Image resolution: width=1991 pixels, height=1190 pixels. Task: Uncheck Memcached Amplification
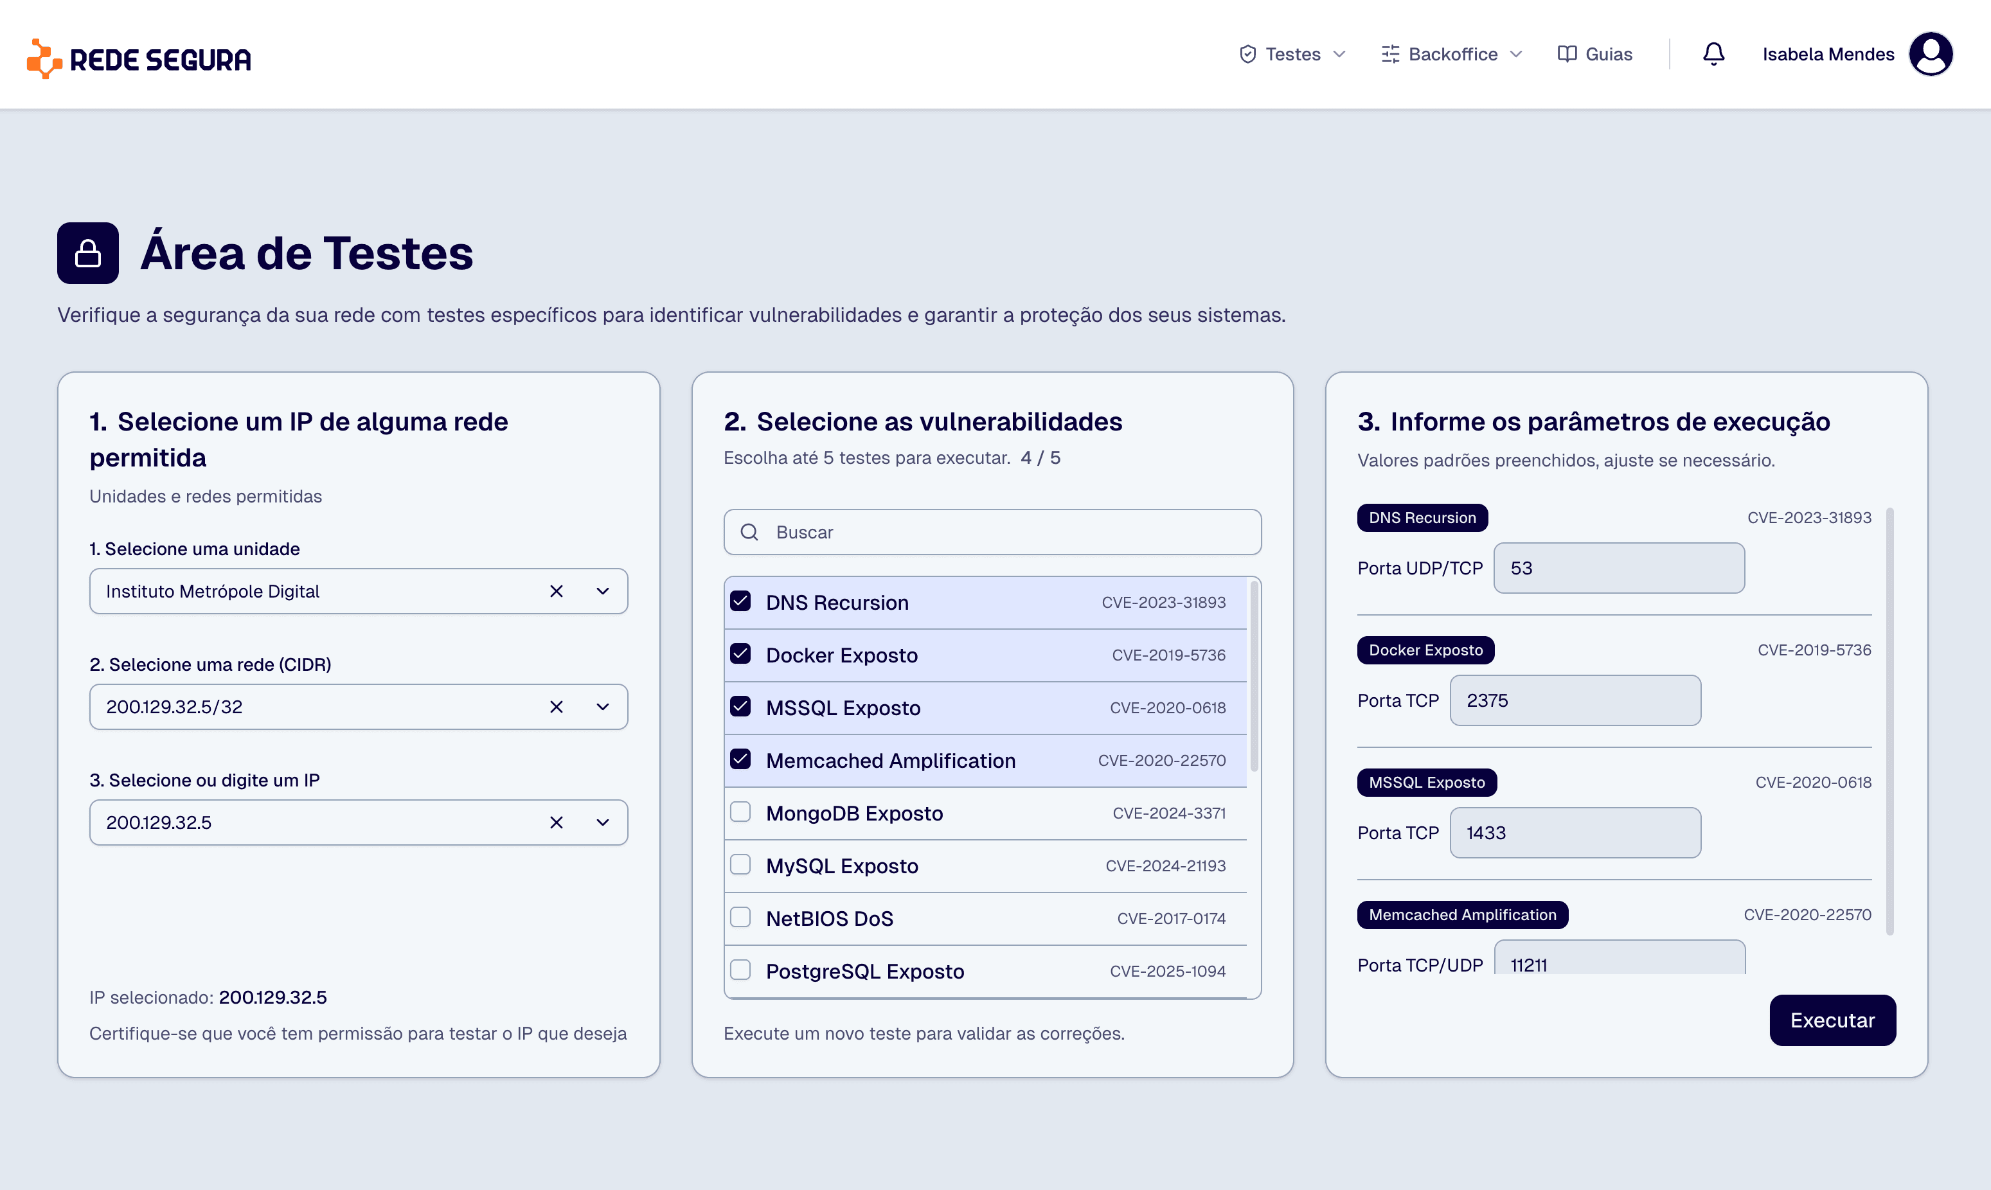click(x=741, y=759)
